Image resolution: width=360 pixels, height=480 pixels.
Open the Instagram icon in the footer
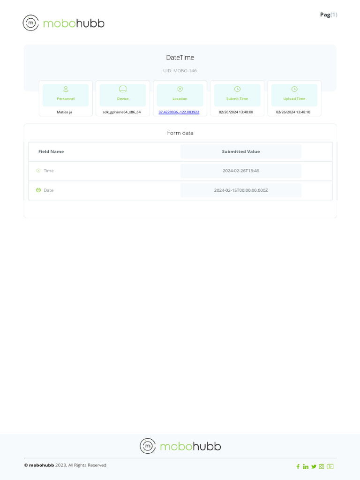(x=322, y=466)
